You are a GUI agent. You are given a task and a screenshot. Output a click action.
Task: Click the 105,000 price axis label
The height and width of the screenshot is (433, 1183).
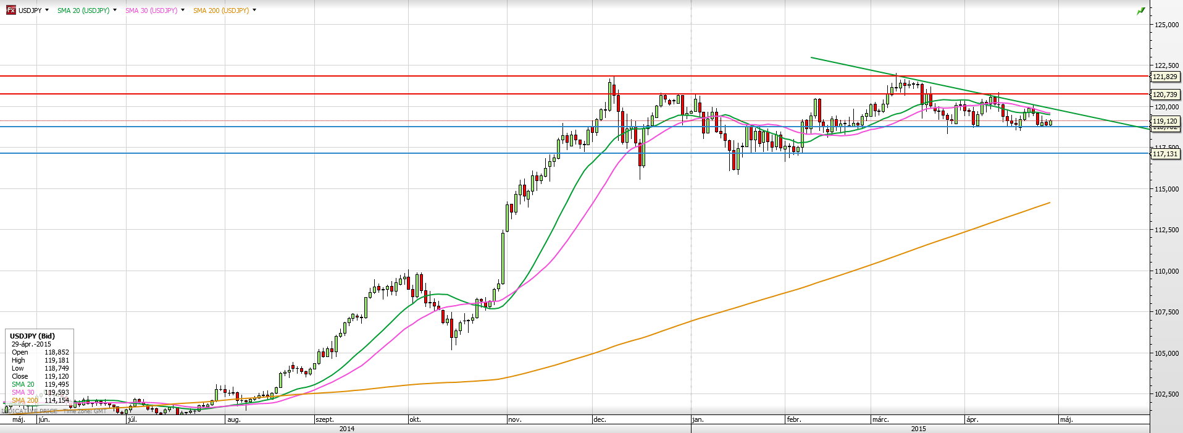(x=1166, y=353)
